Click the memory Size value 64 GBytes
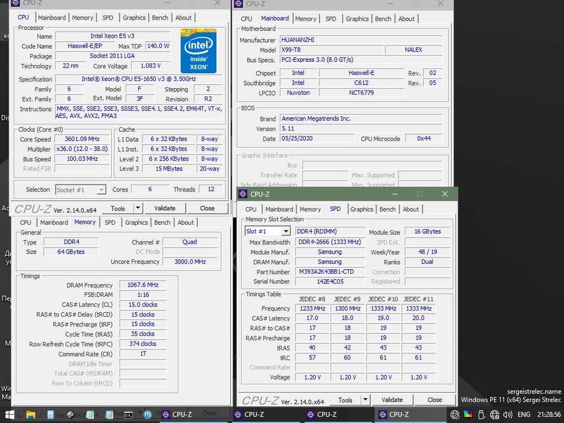The height and width of the screenshot is (423, 564). pyautogui.click(x=71, y=252)
